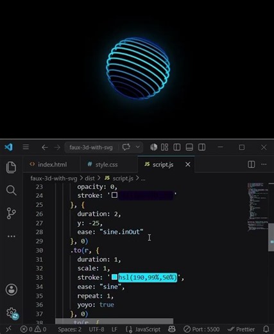This screenshot has width=274, height=334.
Task: Go forward with the right arrow
Action: click(57, 147)
